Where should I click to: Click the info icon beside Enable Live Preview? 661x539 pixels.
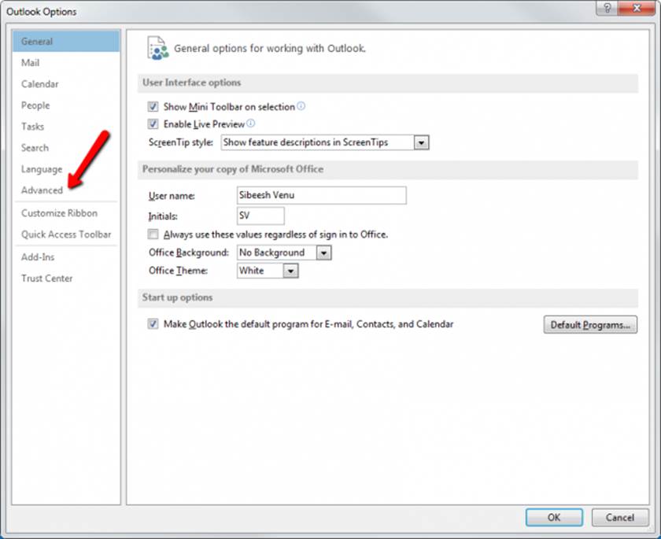coord(250,124)
